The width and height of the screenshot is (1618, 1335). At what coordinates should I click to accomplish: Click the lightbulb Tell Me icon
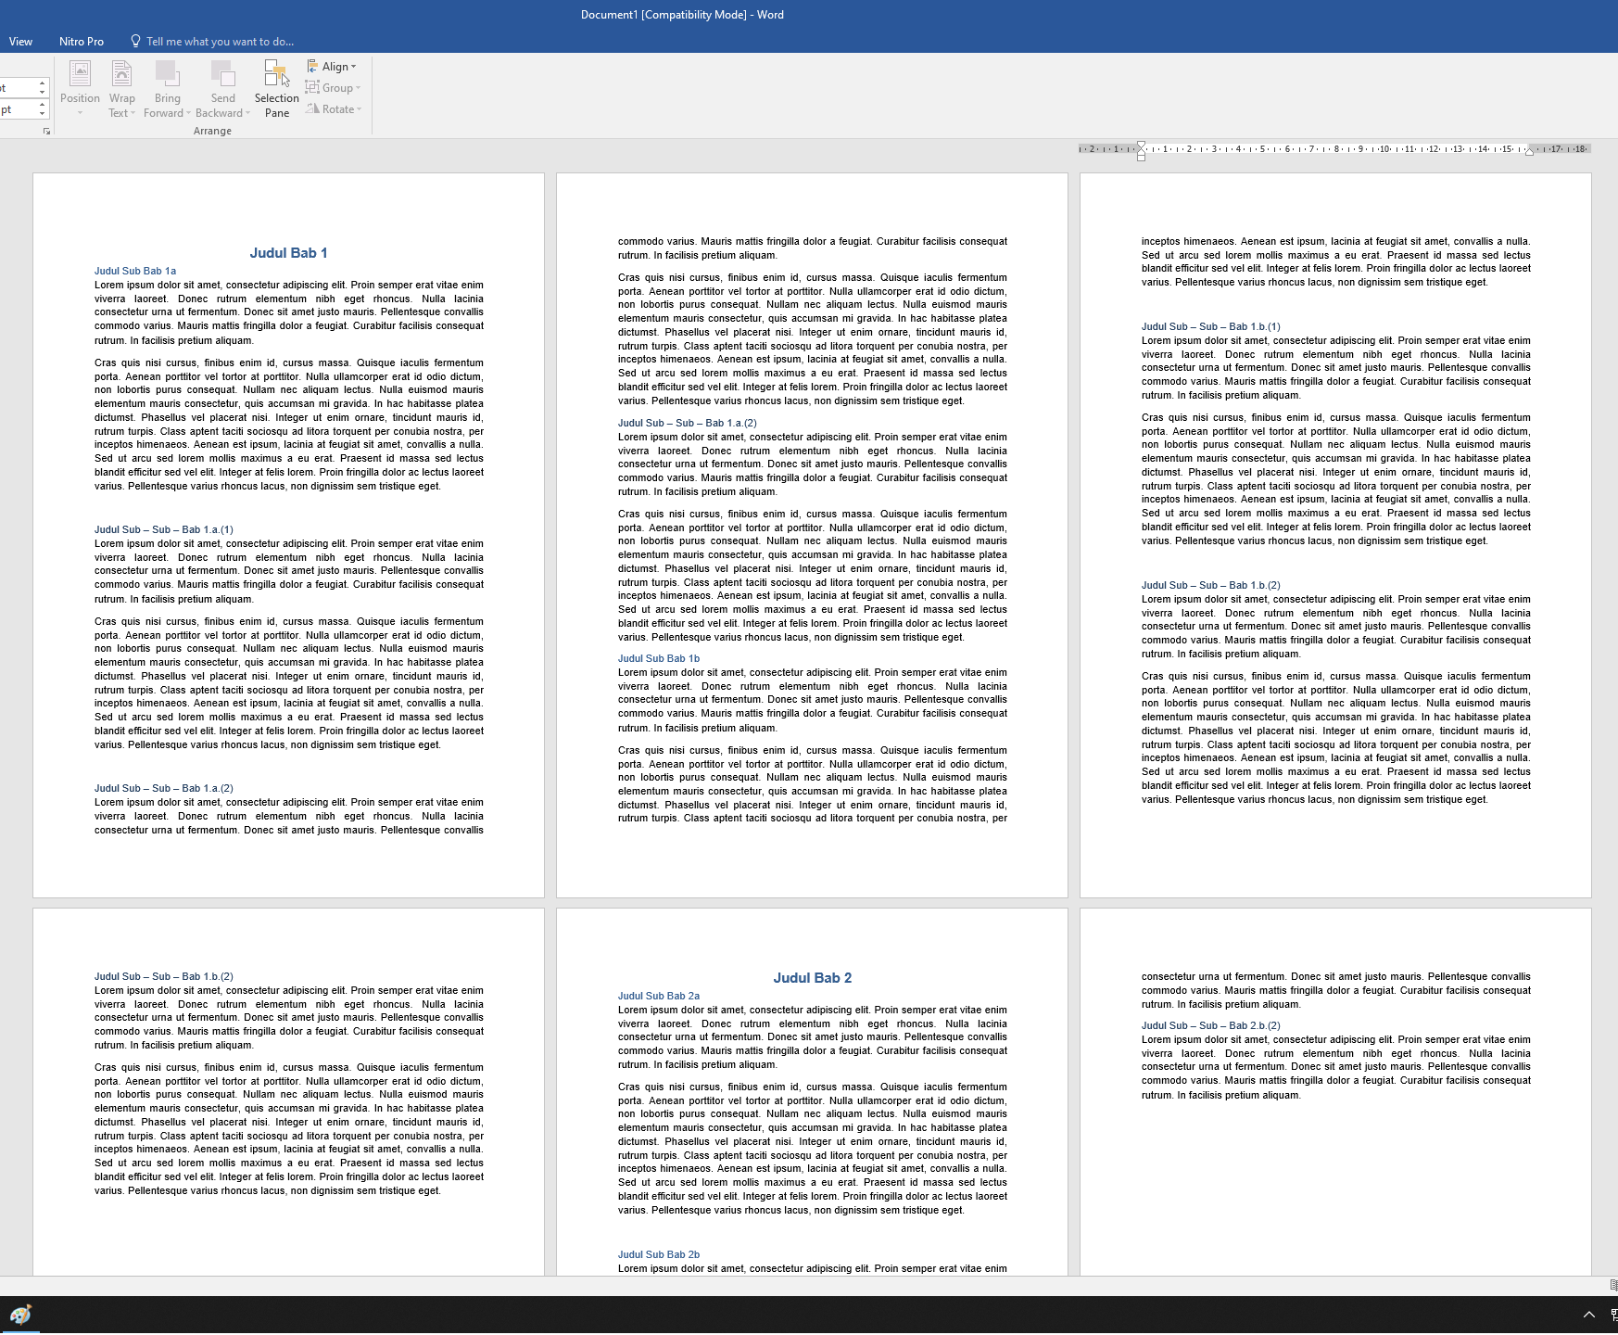coord(135,42)
